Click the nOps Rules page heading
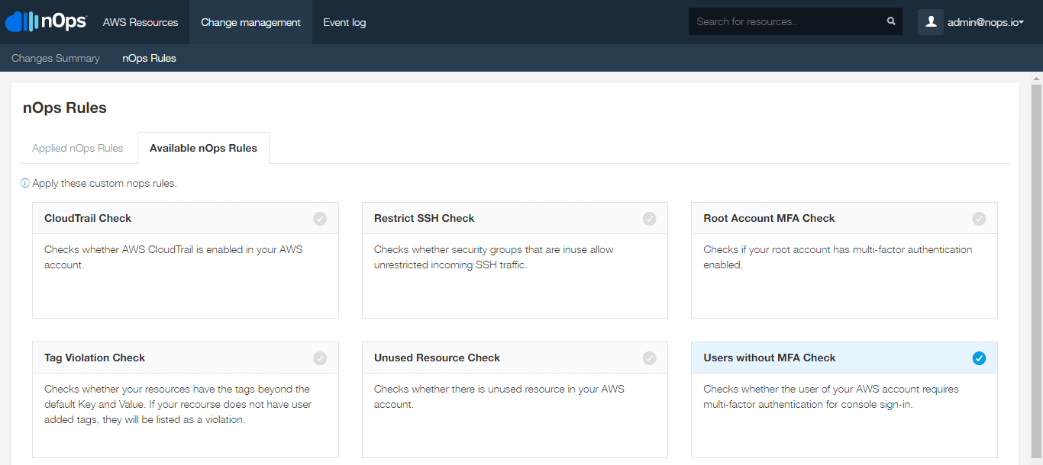Screen dimensions: 1043x465 tap(65, 107)
